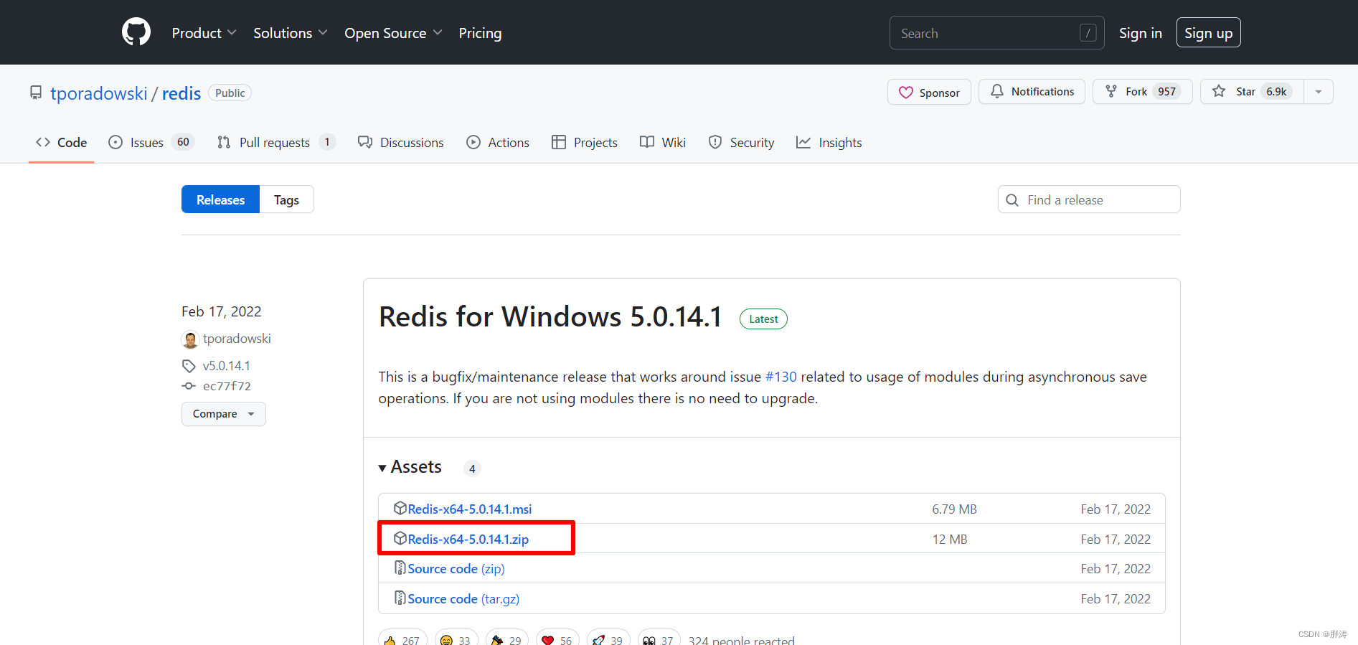Select the Code tab

tap(62, 143)
